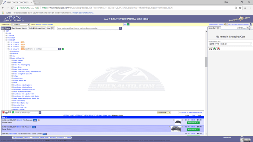This screenshot has width=253, height=142.
Task: Click the Info badge for Cardone 131323M
Action: pyautogui.click(x=35, y=120)
